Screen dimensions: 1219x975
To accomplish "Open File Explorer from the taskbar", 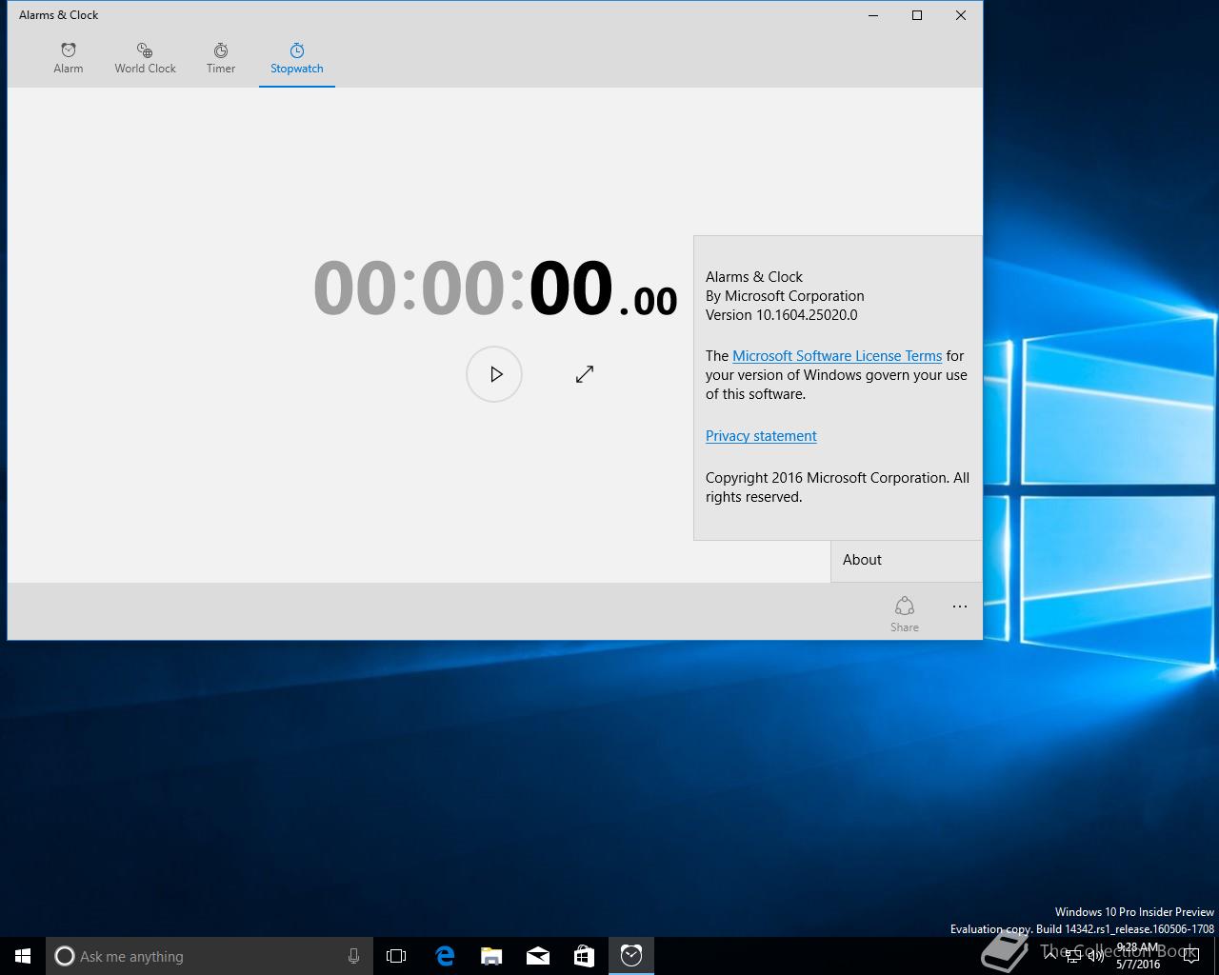I will pos(490,956).
